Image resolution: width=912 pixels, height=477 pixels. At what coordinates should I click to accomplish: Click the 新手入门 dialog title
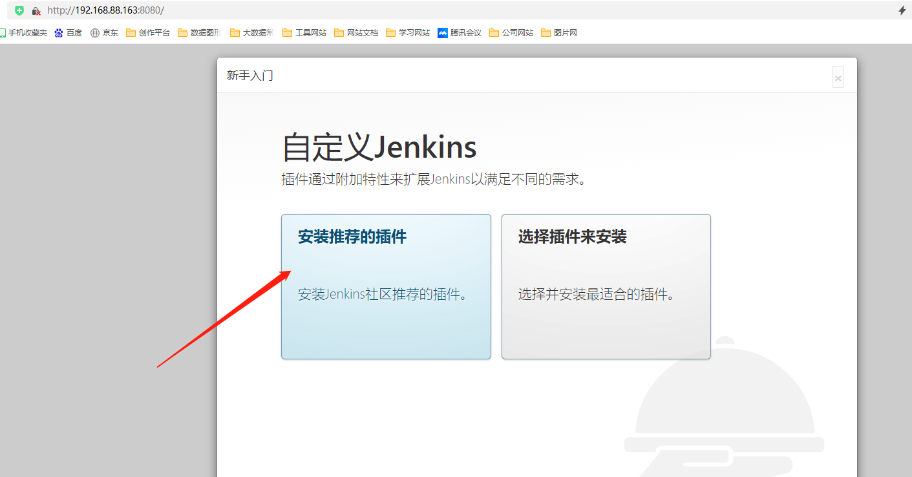[250, 76]
